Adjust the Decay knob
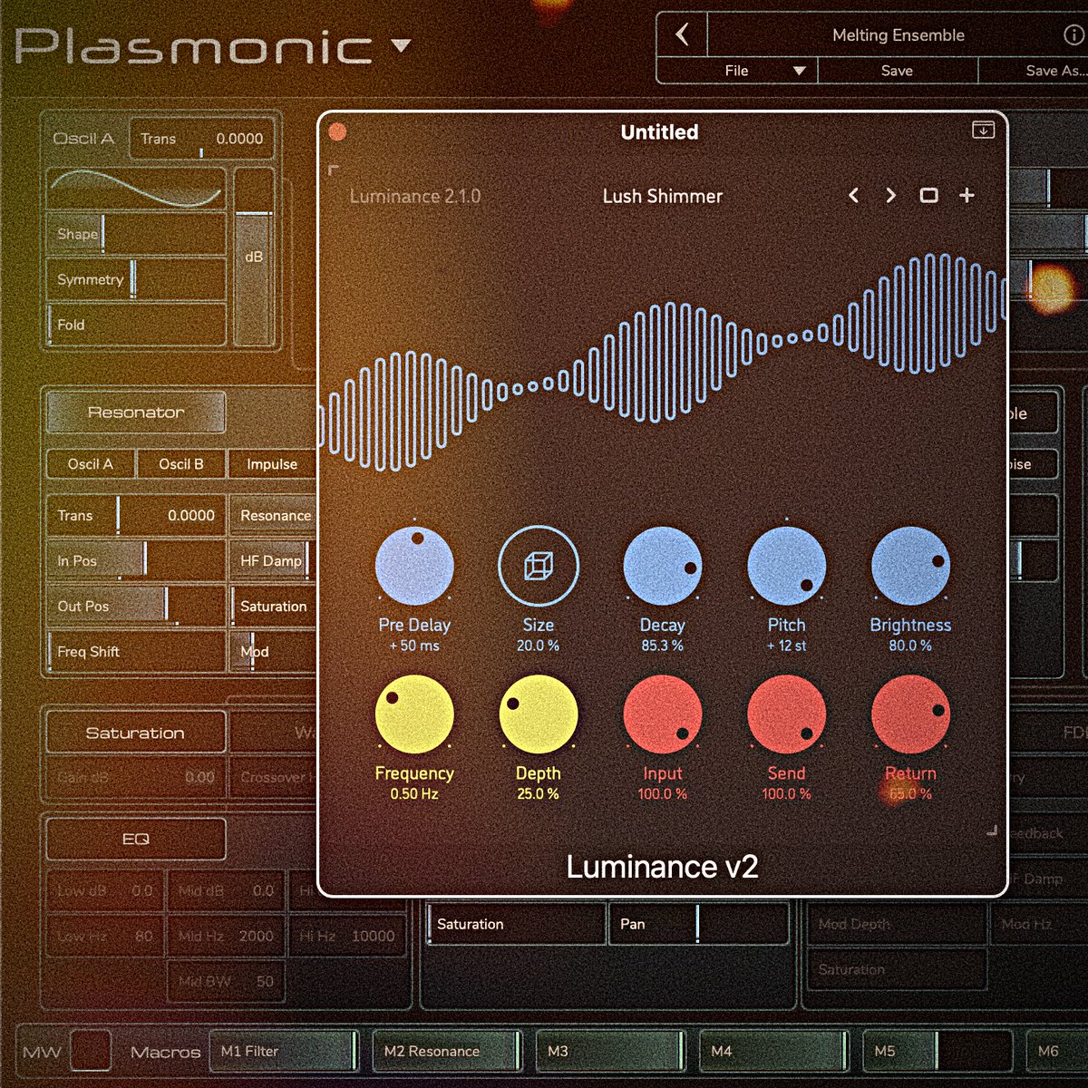This screenshot has height=1088, width=1088. tap(663, 566)
